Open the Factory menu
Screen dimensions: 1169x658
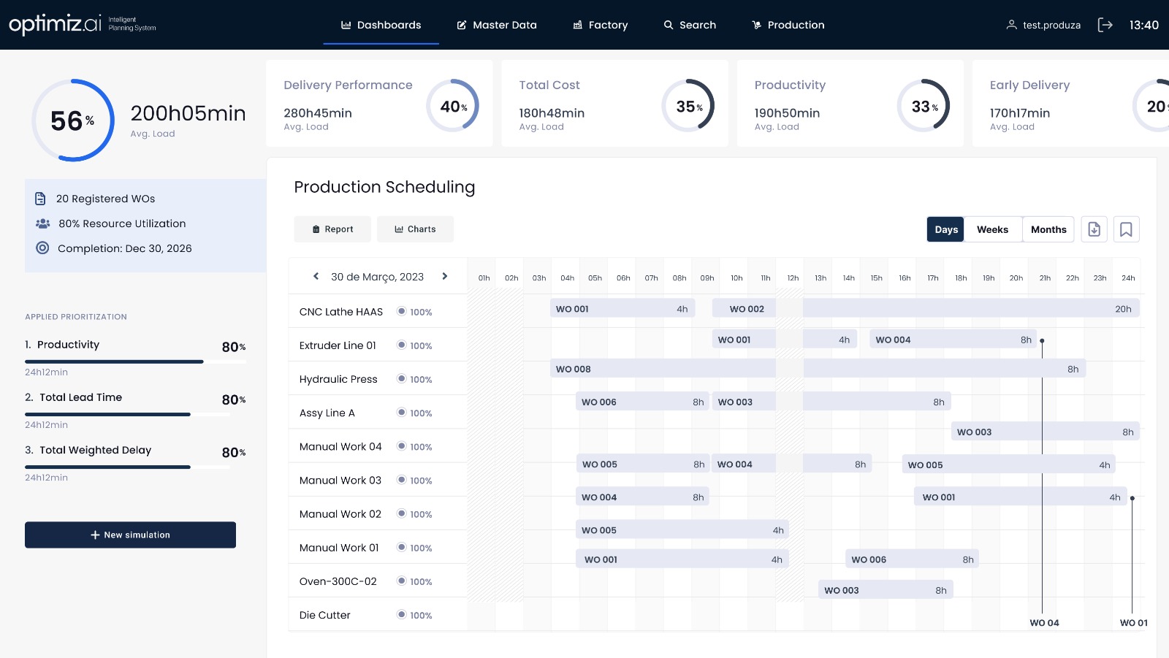point(600,25)
